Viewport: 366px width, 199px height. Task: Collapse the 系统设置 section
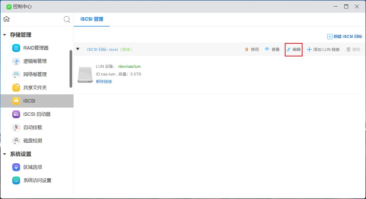[5, 154]
